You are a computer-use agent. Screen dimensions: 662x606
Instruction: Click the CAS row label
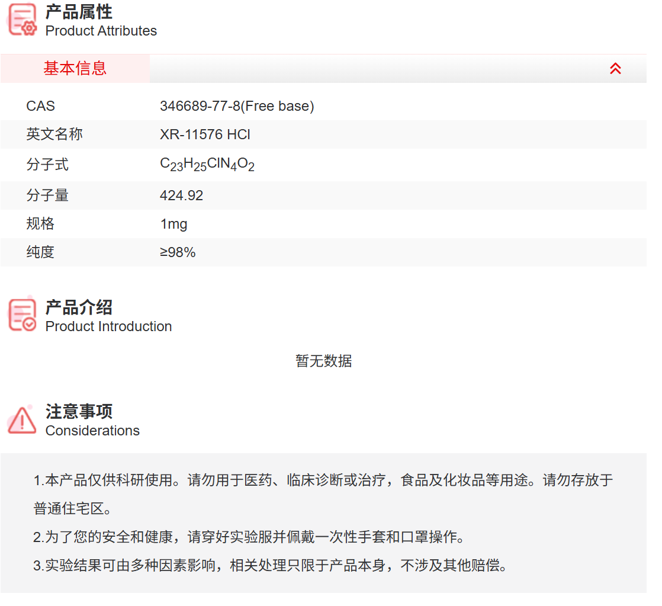40,106
